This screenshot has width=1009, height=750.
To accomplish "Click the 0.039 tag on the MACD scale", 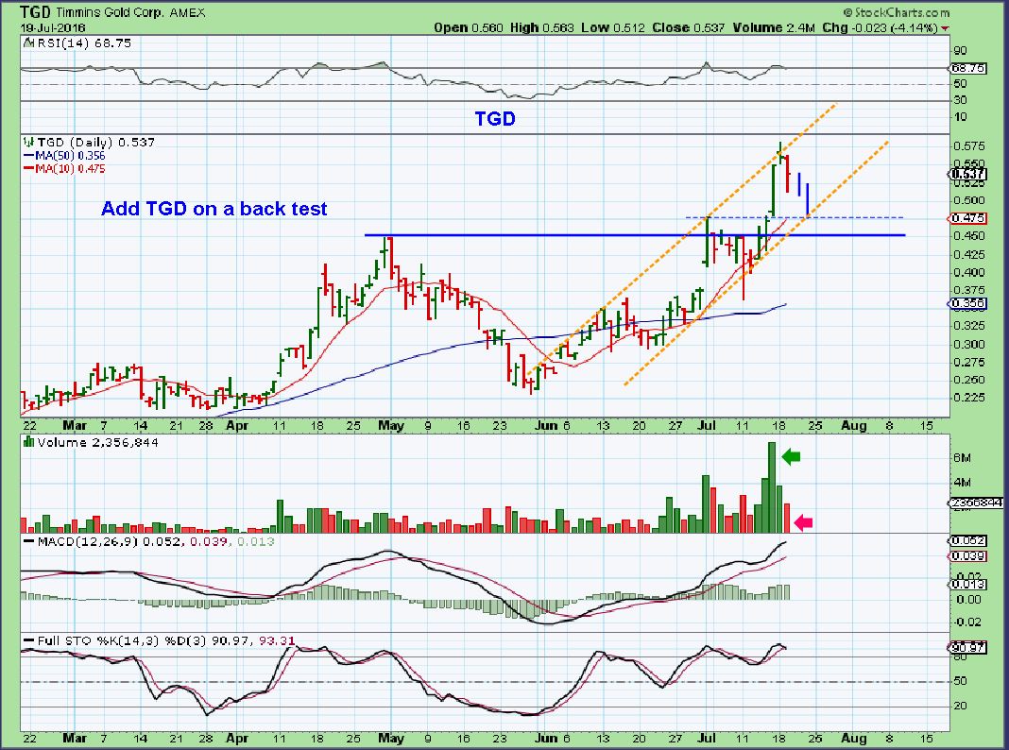I will pyautogui.click(x=967, y=555).
